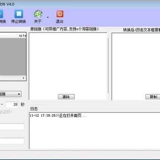160x160 pixels.
Task: Click the vertical scrollbar of the original links box
Action: coord(108,65)
